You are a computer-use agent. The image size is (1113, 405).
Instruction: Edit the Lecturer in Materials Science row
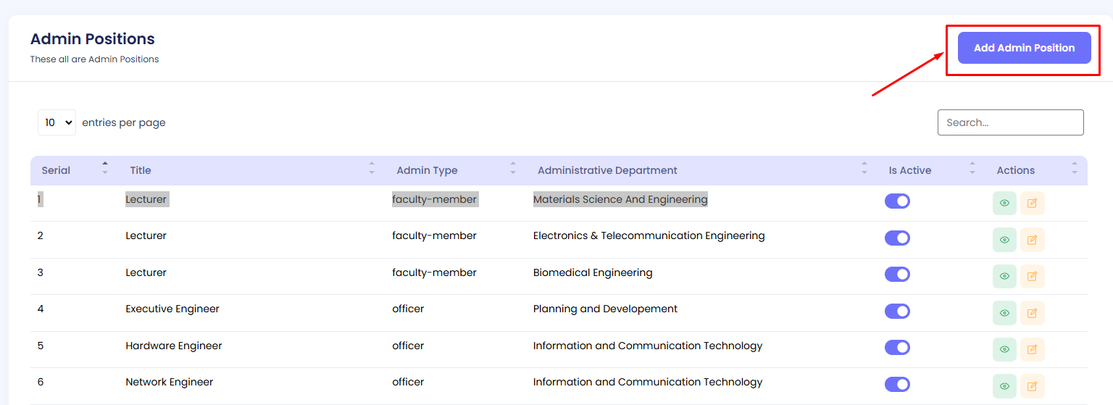click(x=1032, y=204)
